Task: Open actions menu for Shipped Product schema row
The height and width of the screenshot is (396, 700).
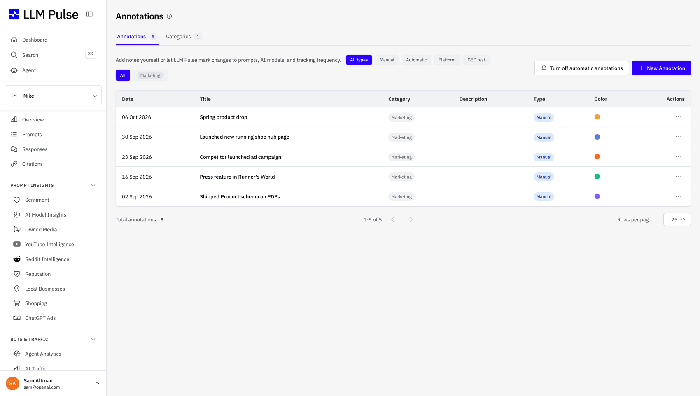Action: coord(678,196)
